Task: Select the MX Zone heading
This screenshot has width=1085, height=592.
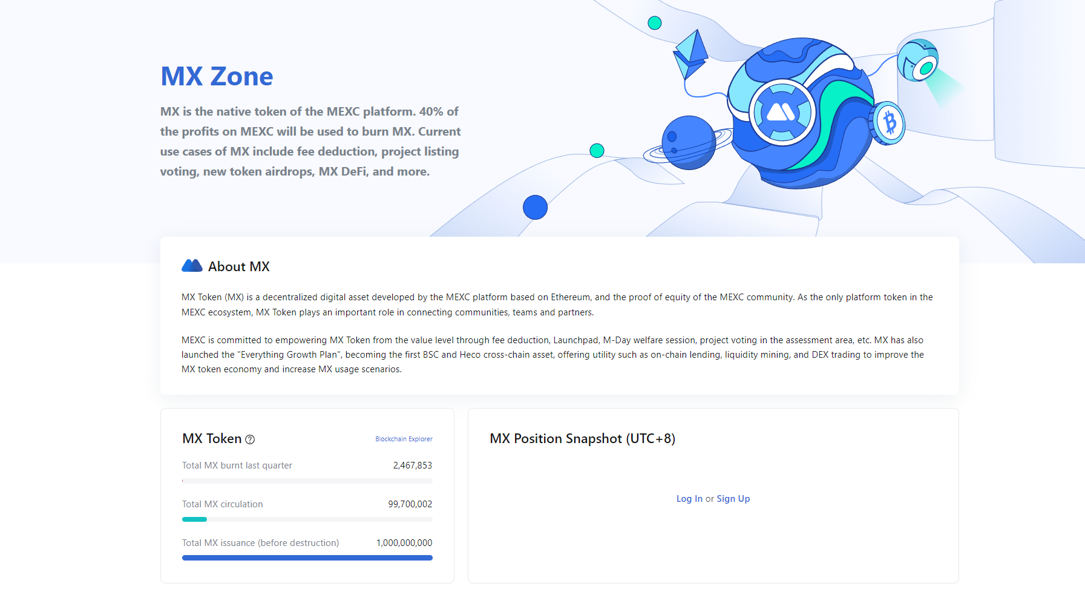Action: pos(216,76)
